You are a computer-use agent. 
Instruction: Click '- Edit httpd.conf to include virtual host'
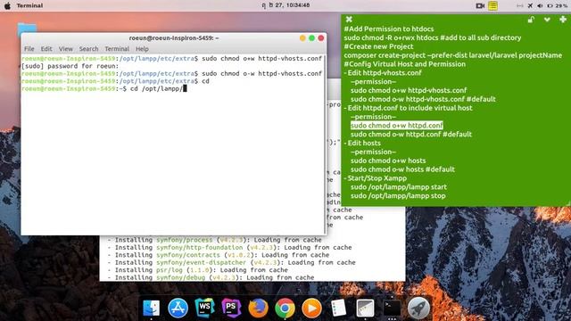[x=409, y=108]
